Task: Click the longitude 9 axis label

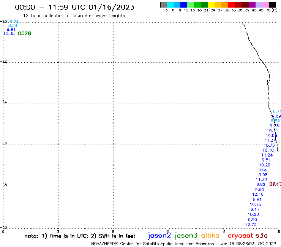Action: [x=168, y=231]
